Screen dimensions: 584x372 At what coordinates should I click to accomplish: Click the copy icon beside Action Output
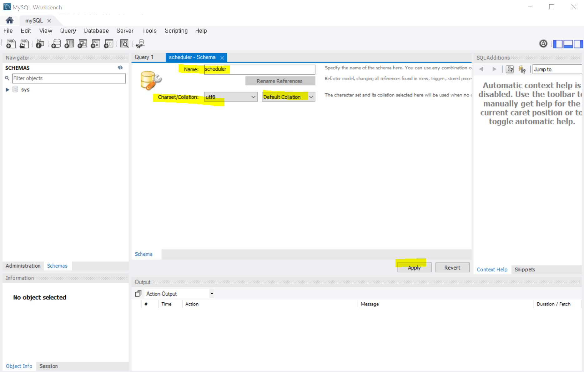click(x=138, y=294)
